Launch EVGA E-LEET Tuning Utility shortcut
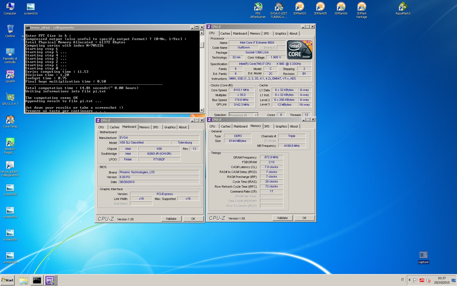The width and height of the screenshot is (457, 286). pos(279,10)
